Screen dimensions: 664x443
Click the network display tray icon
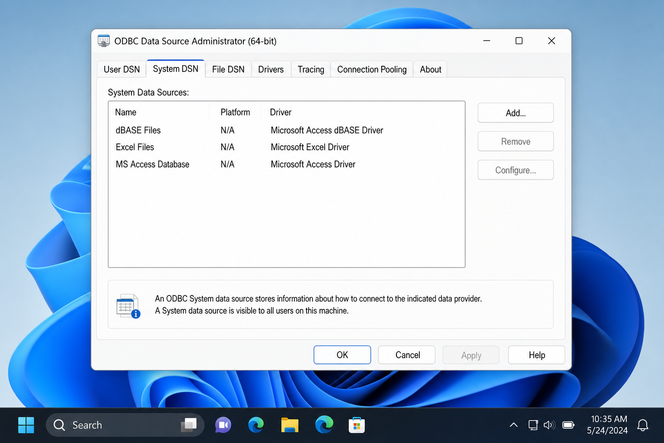coord(533,425)
